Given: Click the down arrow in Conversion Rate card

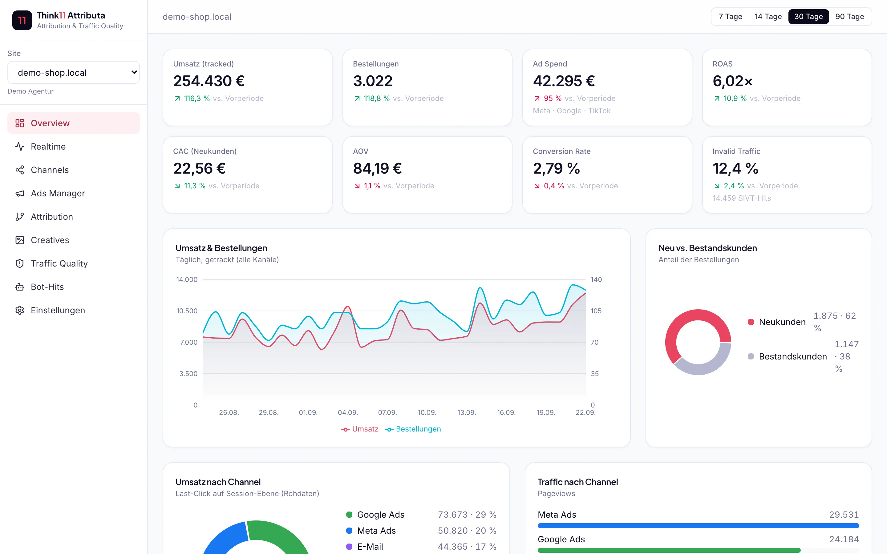Looking at the screenshot, I should coord(537,186).
